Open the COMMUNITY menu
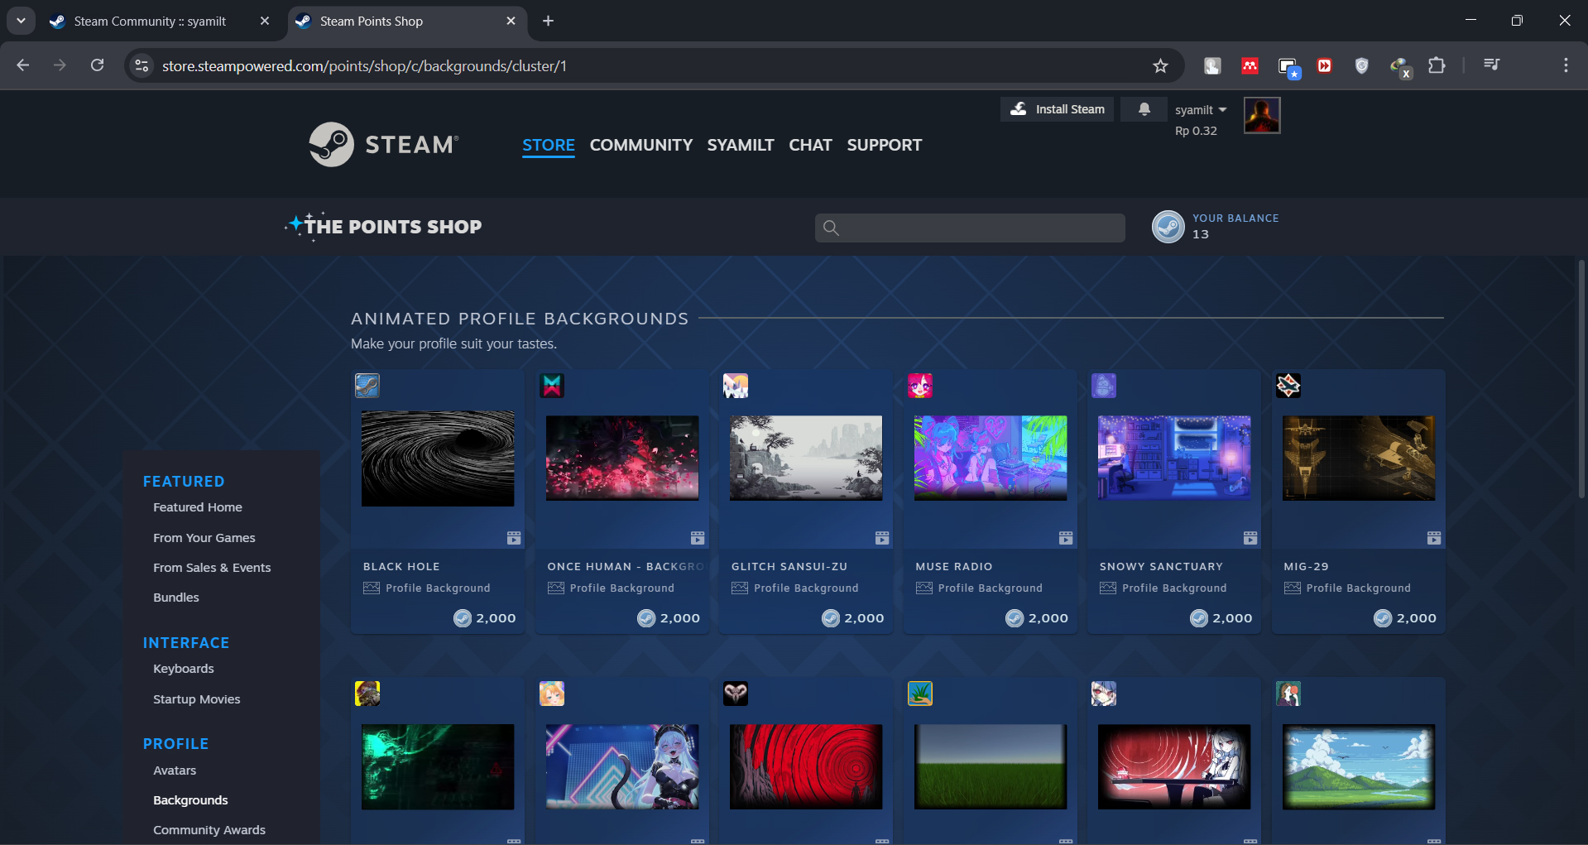Screen dimensions: 1588x845 pyautogui.click(x=641, y=145)
